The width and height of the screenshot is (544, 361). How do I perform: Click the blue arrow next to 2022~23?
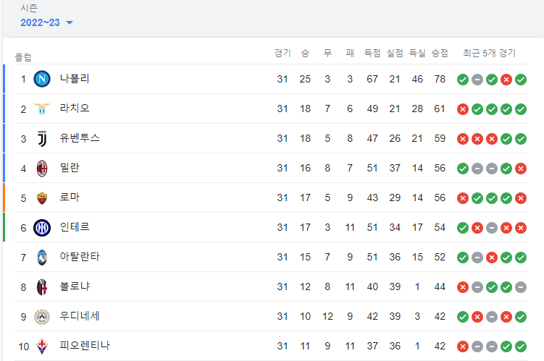tap(70, 23)
